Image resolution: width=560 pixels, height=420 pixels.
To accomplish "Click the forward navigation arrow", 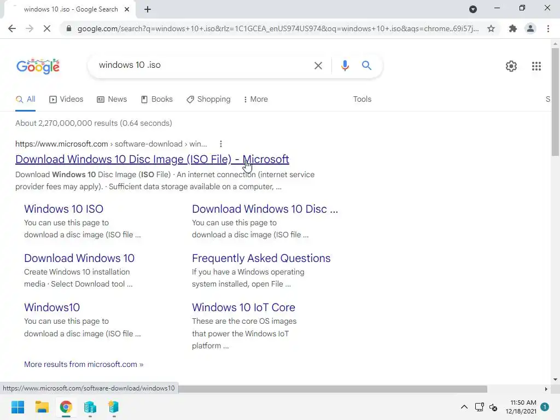I will pos(30,28).
